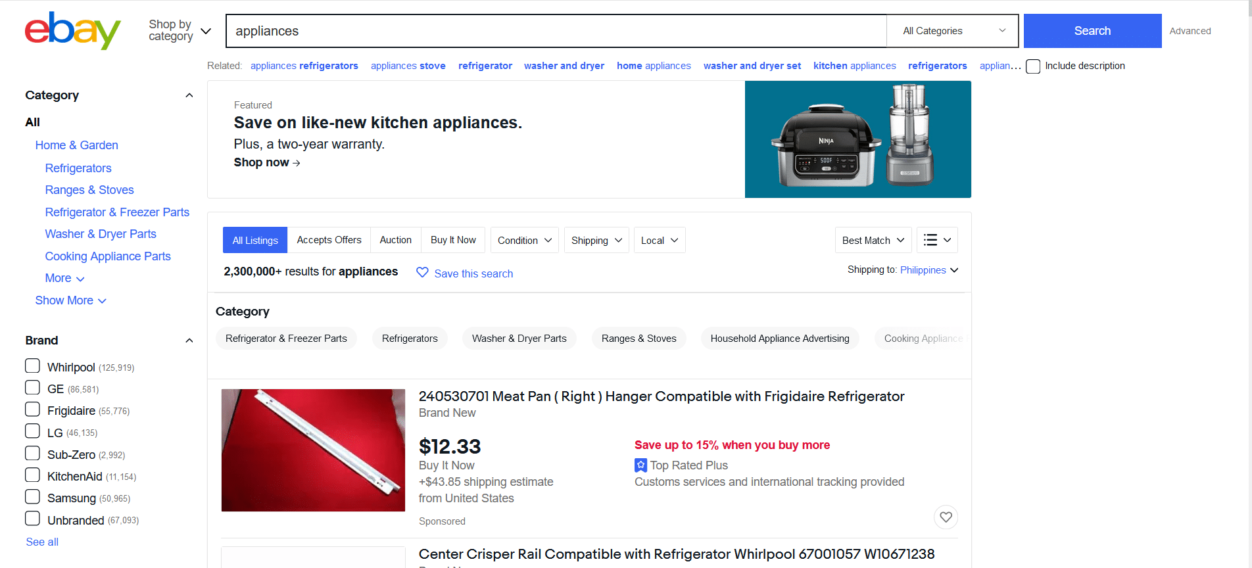Screen dimensions: 1252x568
Task: Click the search field containing appliances
Action: pos(556,31)
